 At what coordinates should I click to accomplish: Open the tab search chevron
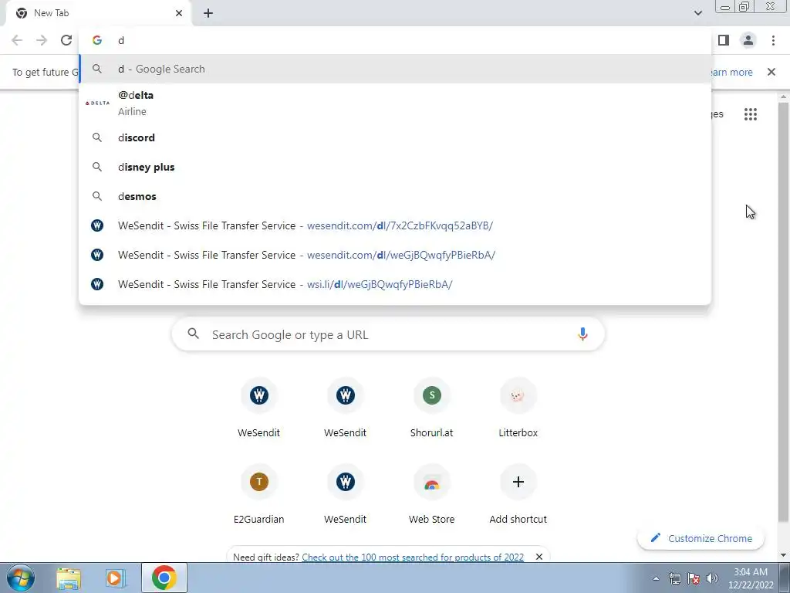pyautogui.click(x=697, y=13)
